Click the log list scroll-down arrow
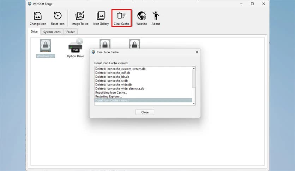Screen dimensions: 295x171 pos(194,104)
